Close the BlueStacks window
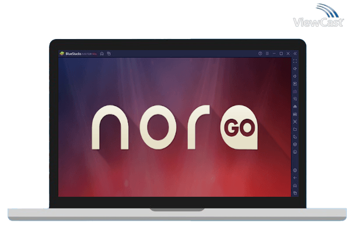 click(x=288, y=54)
